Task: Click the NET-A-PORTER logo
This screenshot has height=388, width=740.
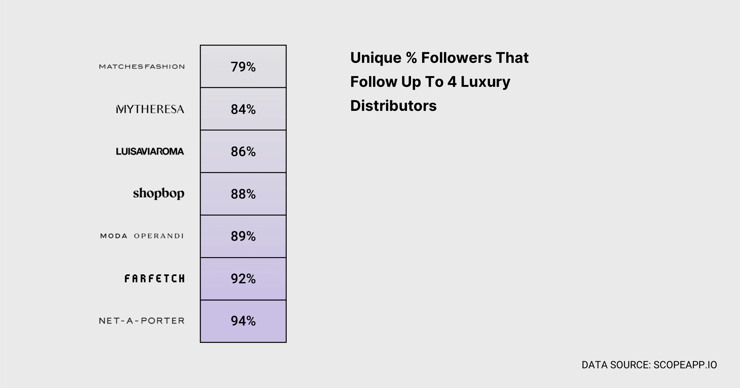Action: click(142, 321)
